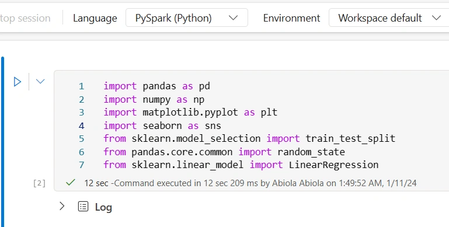The height and width of the screenshot is (227, 449).
Task: Click 'plt' alias in line 3
Action: coord(269,113)
